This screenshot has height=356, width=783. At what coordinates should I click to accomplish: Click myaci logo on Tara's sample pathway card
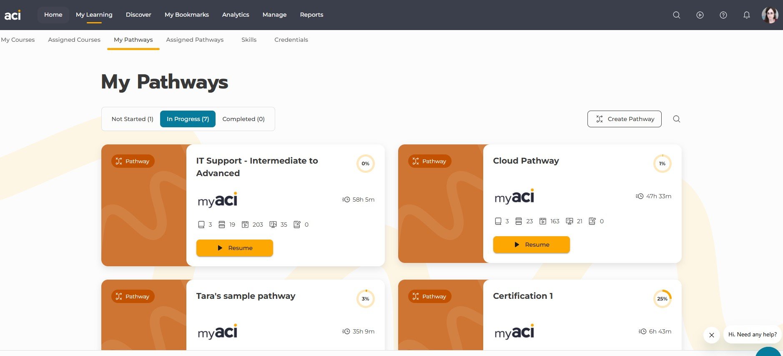pyautogui.click(x=218, y=332)
